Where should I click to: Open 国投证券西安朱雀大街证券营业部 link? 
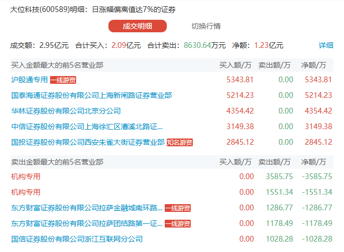88,142
